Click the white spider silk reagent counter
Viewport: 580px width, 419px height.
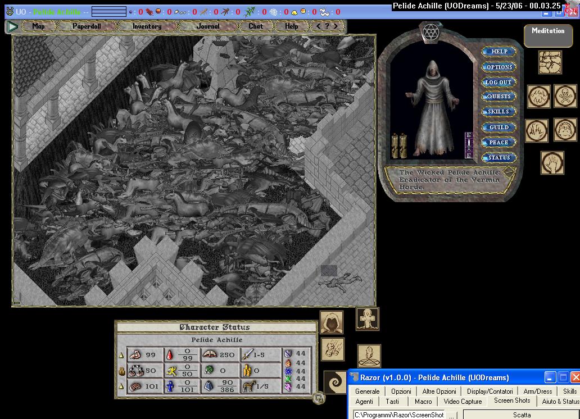coord(273,12)
